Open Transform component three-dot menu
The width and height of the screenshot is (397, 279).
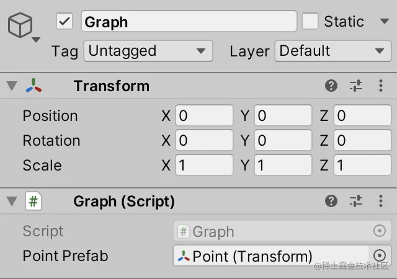pos(381,86)
